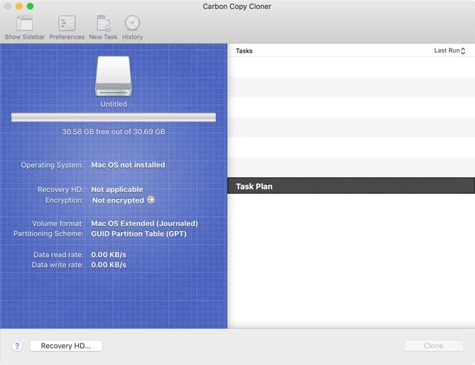Maximize the window with green button

pyautogui.click(x=30, y=6)
